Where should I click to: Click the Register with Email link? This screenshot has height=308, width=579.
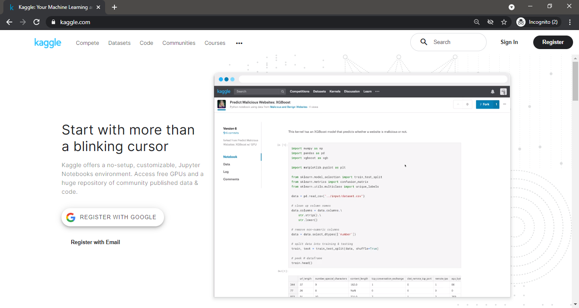(95, 242)
